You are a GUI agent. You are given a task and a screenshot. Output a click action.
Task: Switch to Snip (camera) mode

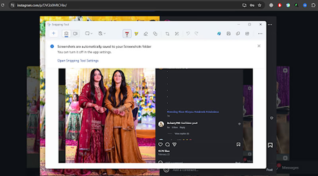[67, 34]
